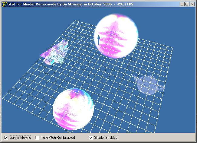Close the GLSL Fur Shader Demo window
This screenshot has width=197, height=143.
point(192,5)
